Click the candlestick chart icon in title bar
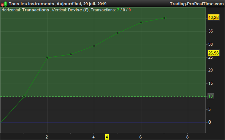Viewport: 225px width, 140px height. click(4, 4)
